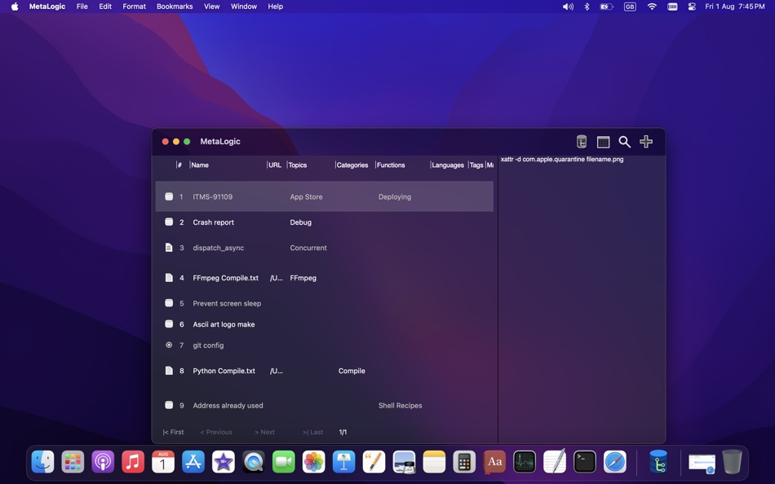Open Launchpad in the dock

73,462
